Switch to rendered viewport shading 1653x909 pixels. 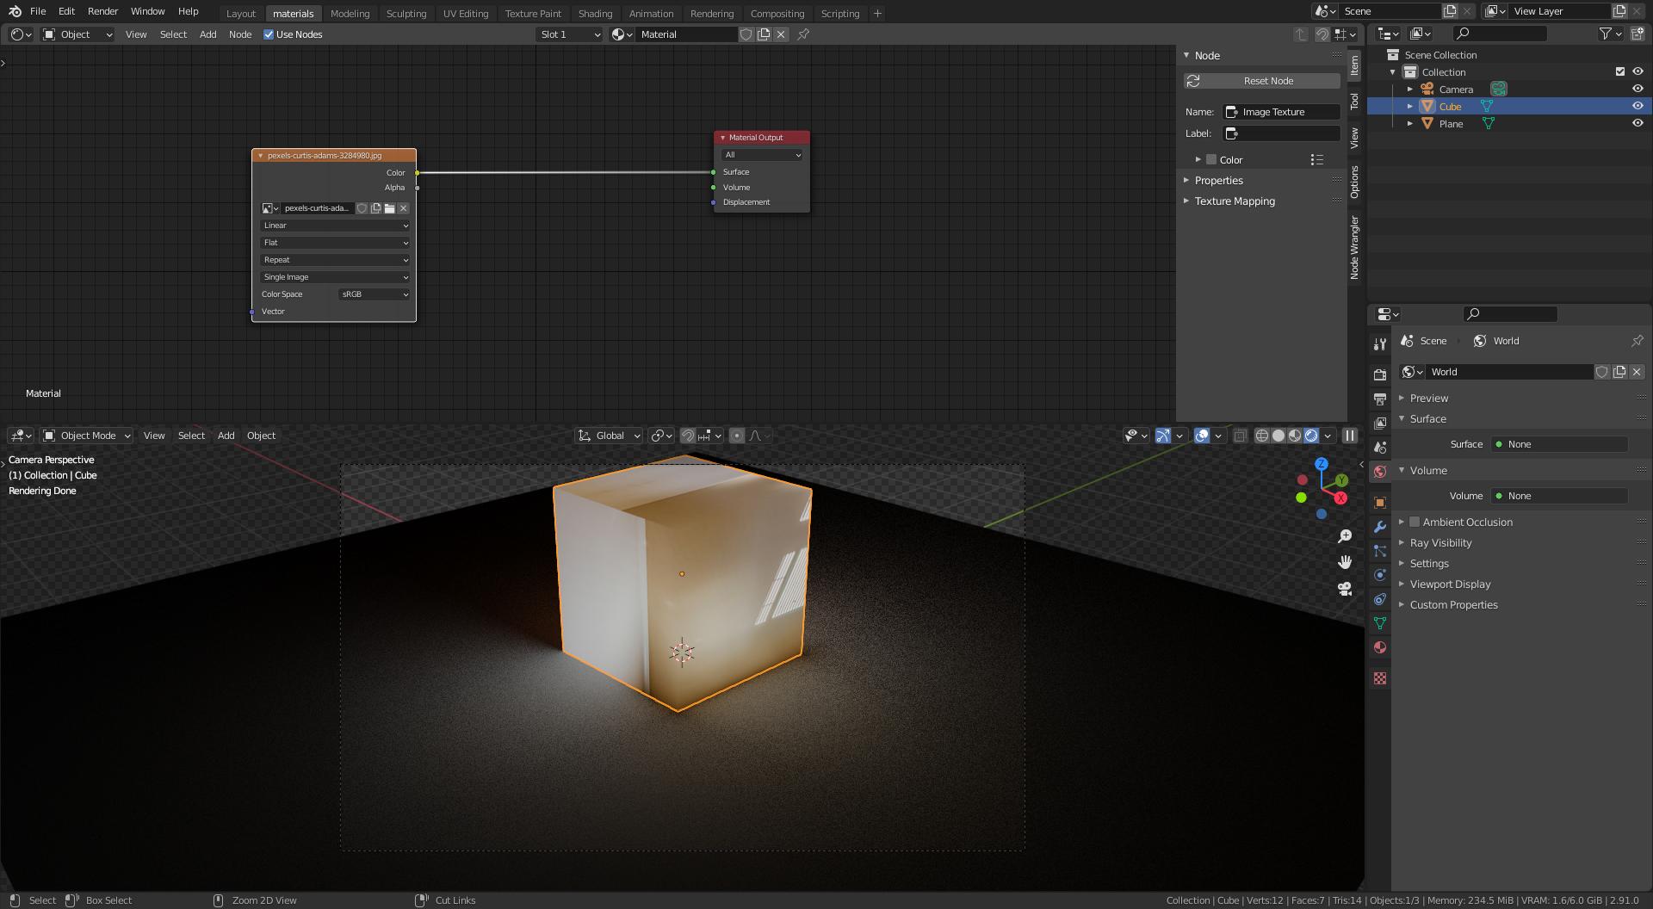click(1311, 436)
